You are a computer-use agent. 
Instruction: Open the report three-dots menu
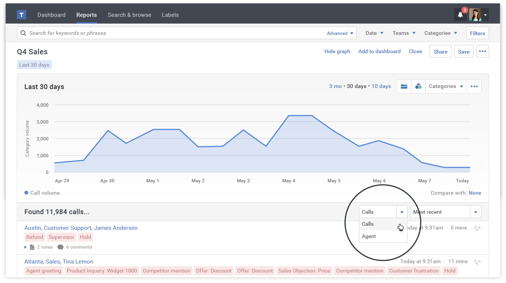click(x=482, y=52)
